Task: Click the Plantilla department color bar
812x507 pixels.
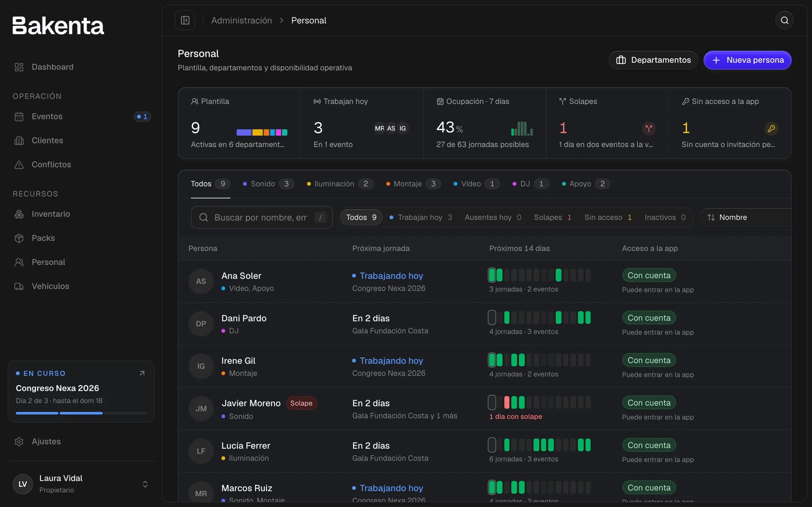Action: pos(262,132)
